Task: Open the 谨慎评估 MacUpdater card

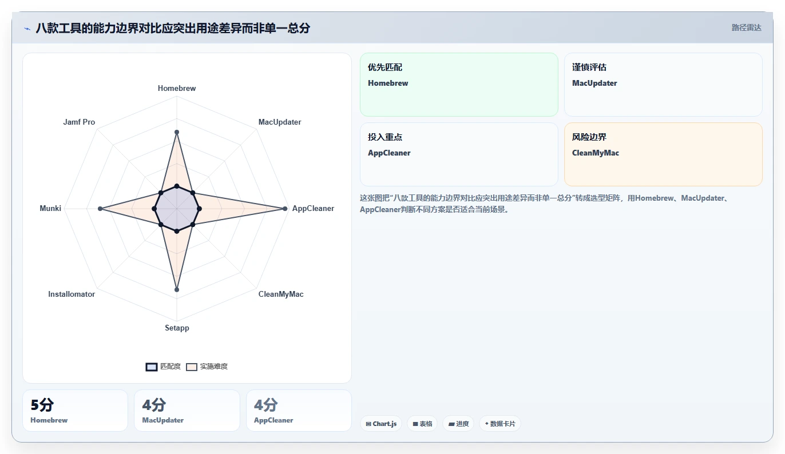Action: pos(663,85)
